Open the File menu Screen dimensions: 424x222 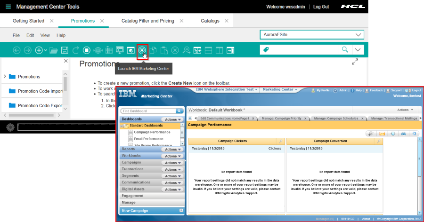pyautogui.click(x=16, y=35)
